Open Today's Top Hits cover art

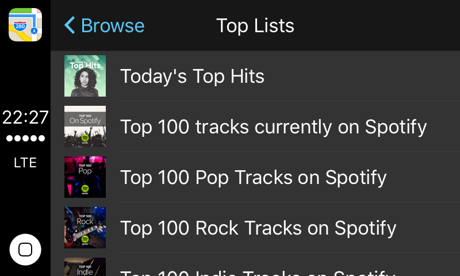85,76
